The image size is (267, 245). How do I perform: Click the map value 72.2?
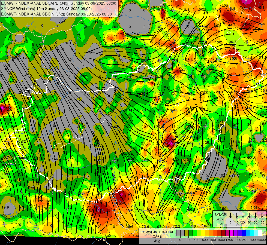click(176, 226)
